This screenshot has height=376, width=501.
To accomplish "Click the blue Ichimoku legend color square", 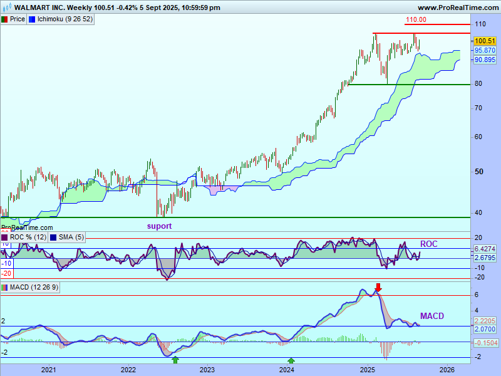I will click(32, 19).
